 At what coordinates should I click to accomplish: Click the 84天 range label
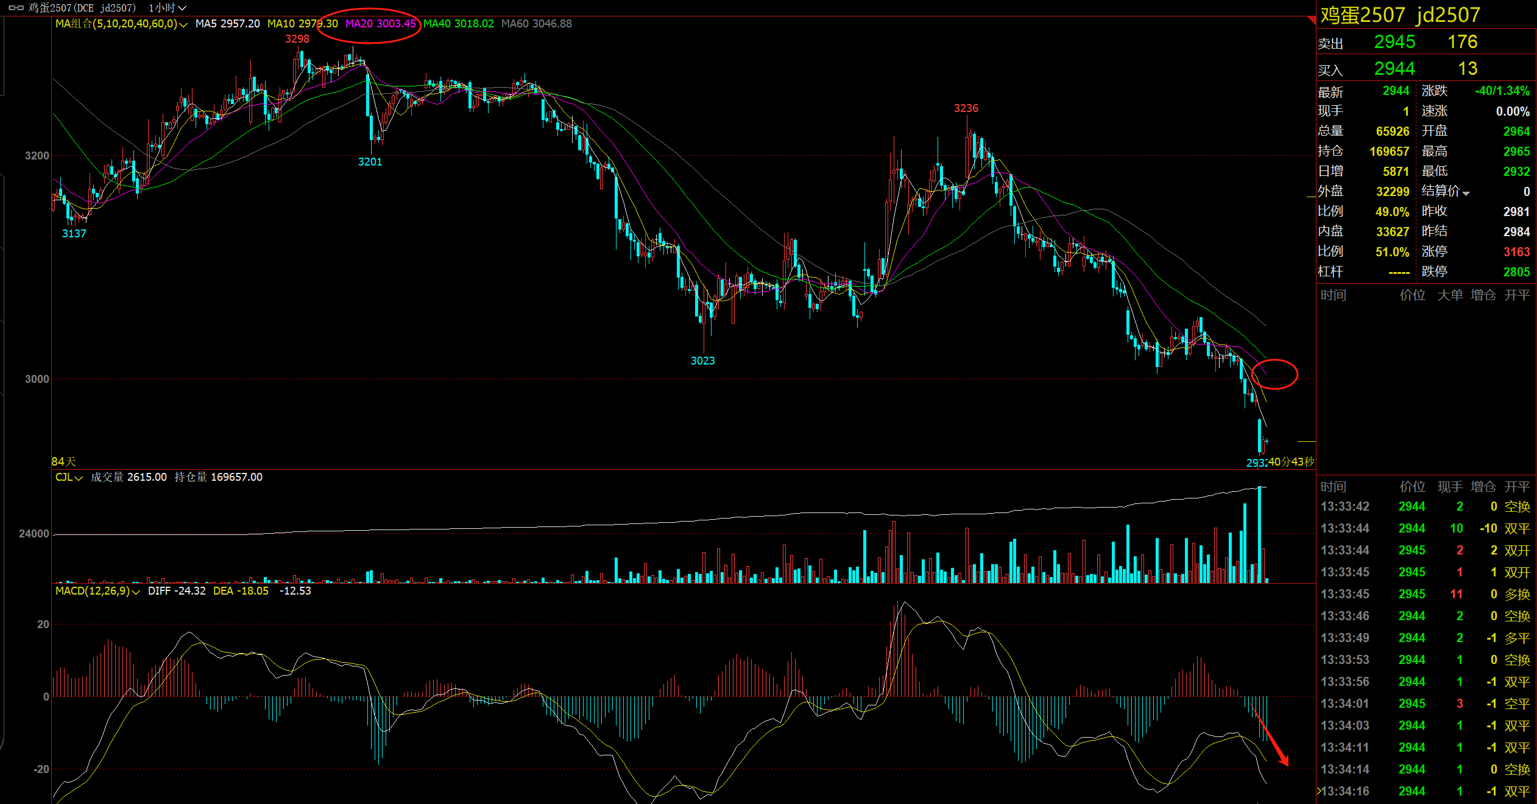(x=63, y=462)
